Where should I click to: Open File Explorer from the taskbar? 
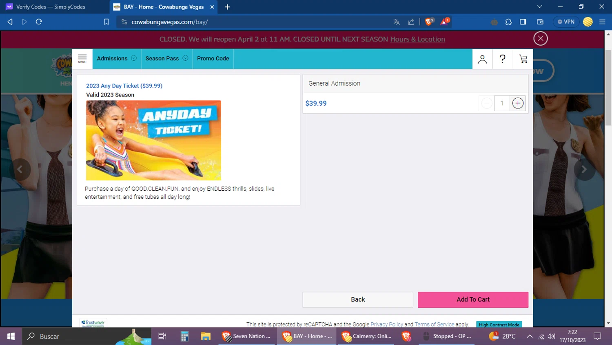tap(206, 336)
